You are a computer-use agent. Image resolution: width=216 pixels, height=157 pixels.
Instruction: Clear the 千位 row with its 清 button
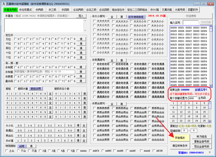[x=81, y=43]
